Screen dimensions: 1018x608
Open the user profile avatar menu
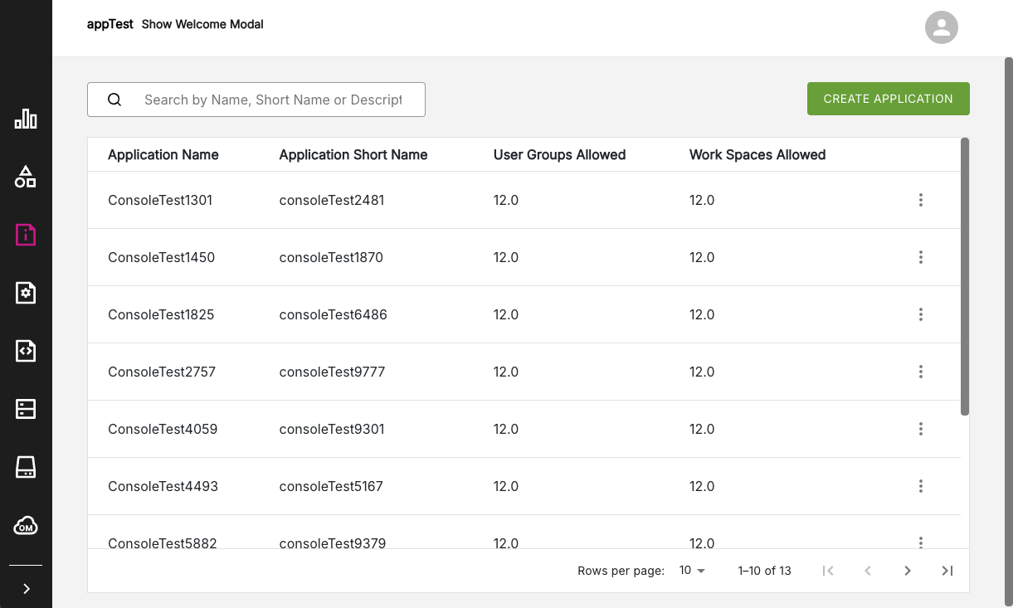[x=941, y=27]
